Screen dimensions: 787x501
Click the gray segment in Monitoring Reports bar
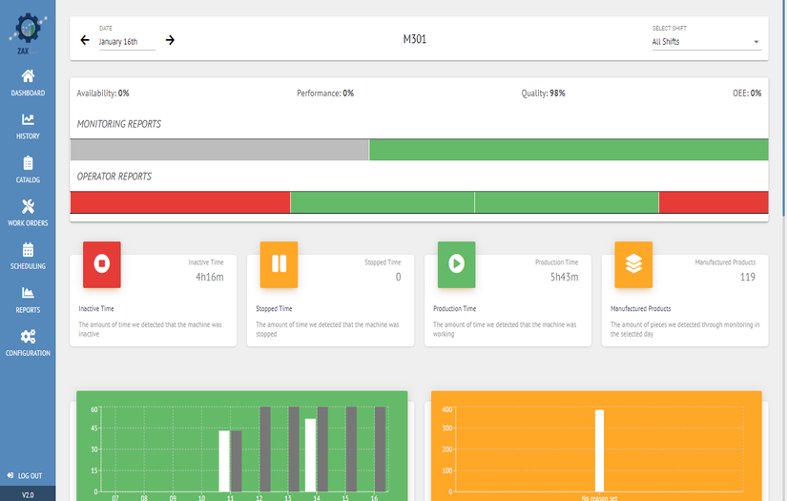[219, 150]
